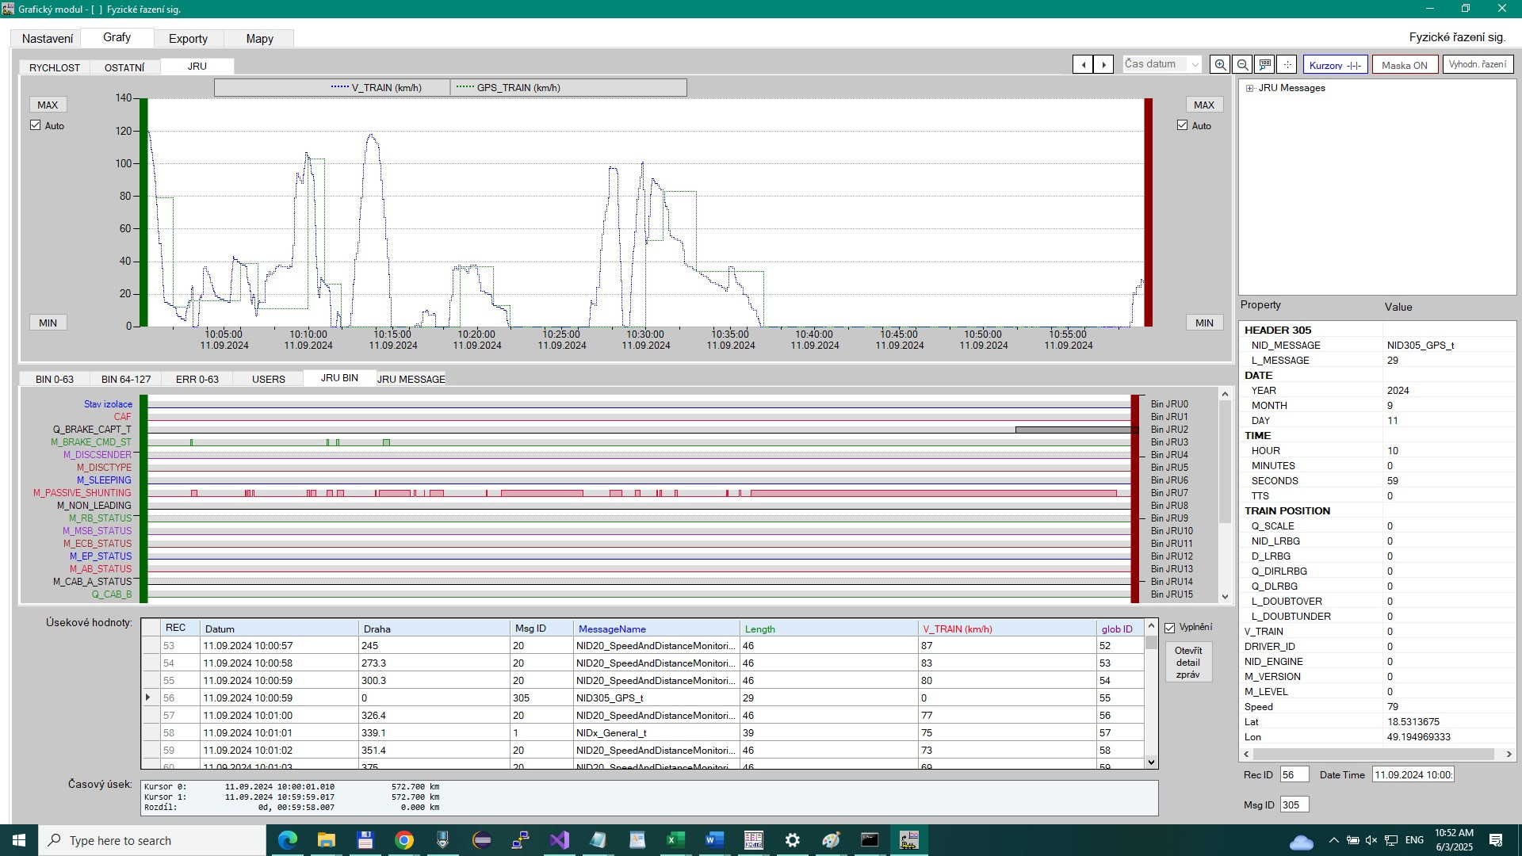Viewport: 1522px width, 856px height.
Task: Open the command prompt from the taskbar
Action: (870, 840)
